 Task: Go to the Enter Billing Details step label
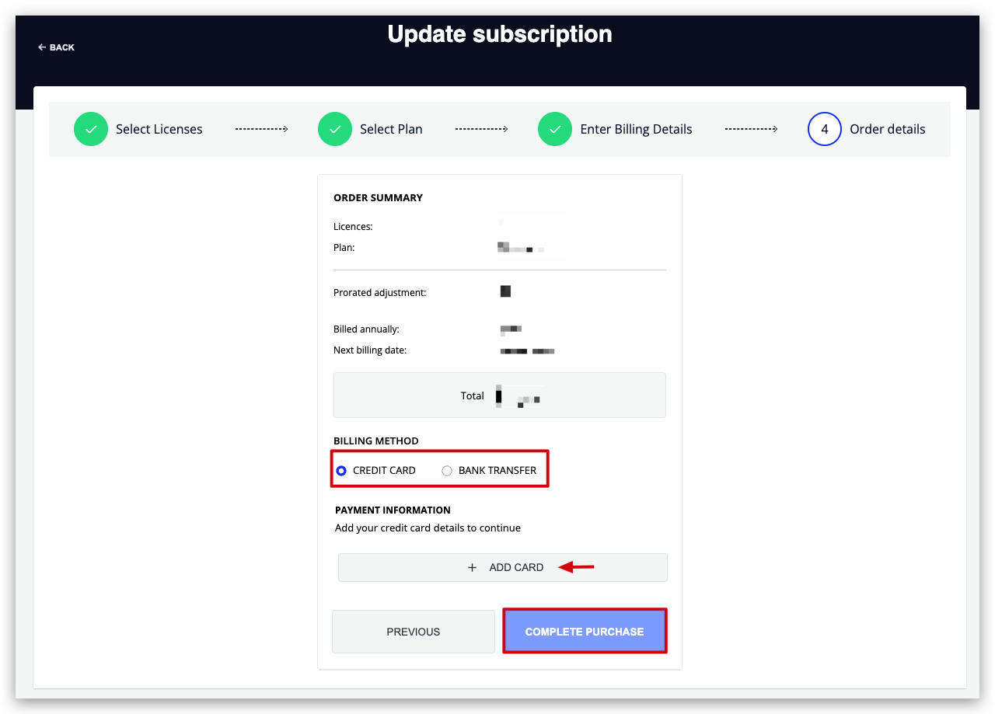tap(636, 129)
